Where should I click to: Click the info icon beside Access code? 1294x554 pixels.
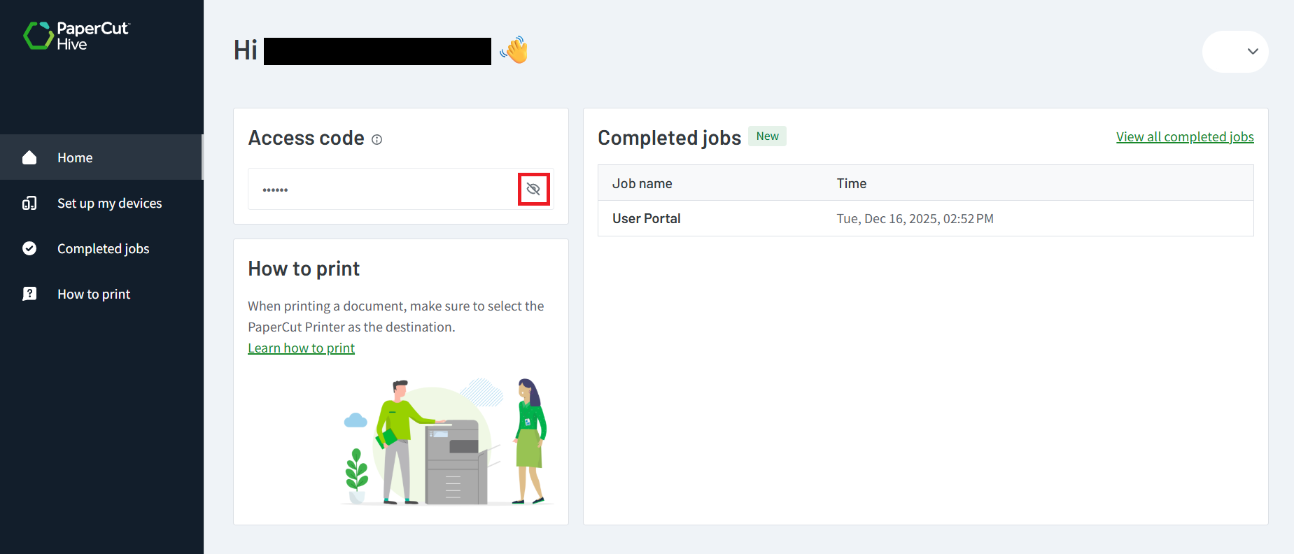[x=377, y=140]
